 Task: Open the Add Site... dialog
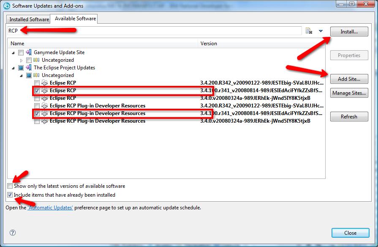point(349,79)
